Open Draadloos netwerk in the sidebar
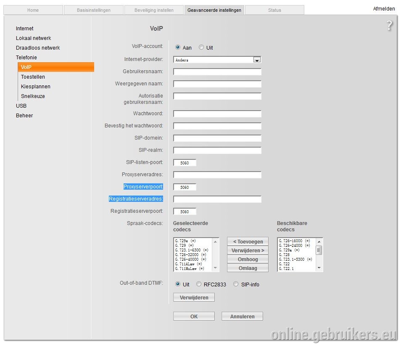The width and height of the screenshot is (401, 344). 38,48
